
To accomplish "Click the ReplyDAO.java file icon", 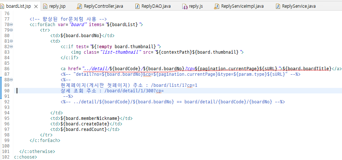I will 137,6.
